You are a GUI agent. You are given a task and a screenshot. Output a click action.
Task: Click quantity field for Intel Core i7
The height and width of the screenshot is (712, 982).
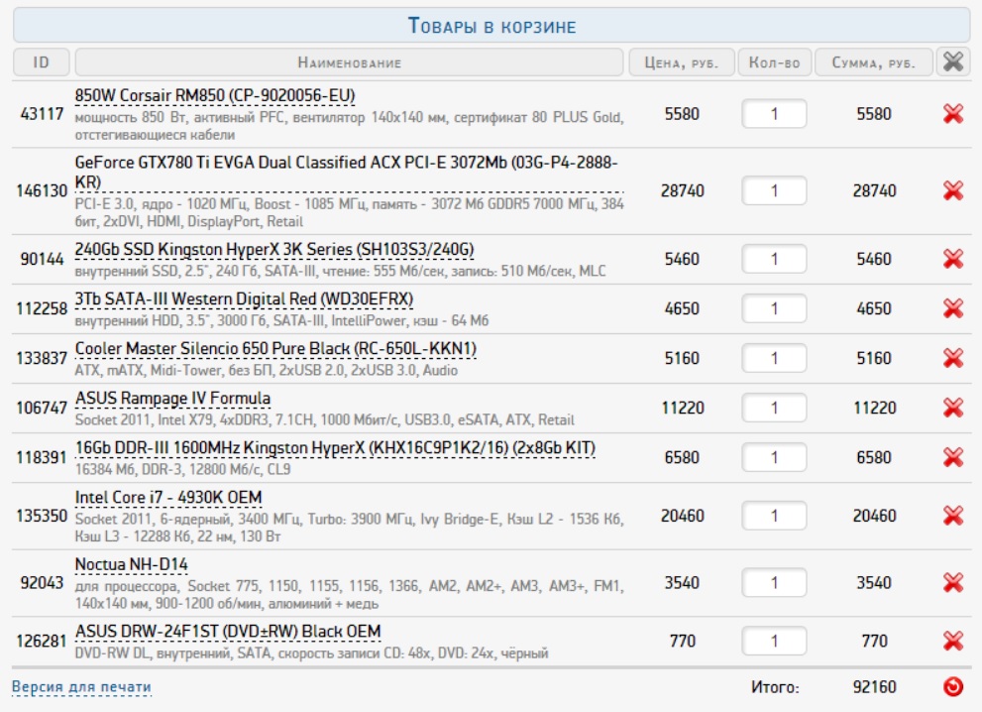point(774,516)
